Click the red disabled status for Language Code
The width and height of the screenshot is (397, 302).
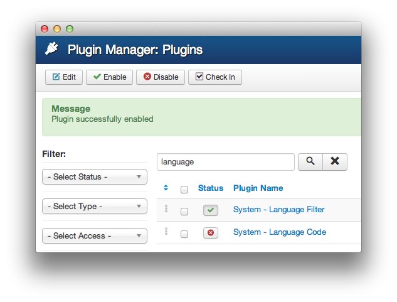211,233
